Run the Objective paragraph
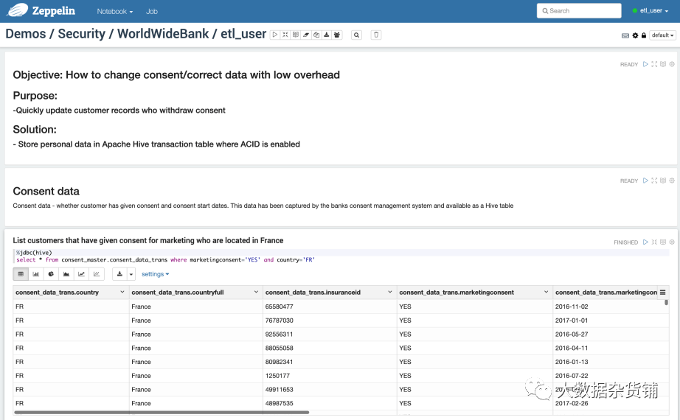The image size is (680, 420). pyautogui.click(x=645, y=64)
